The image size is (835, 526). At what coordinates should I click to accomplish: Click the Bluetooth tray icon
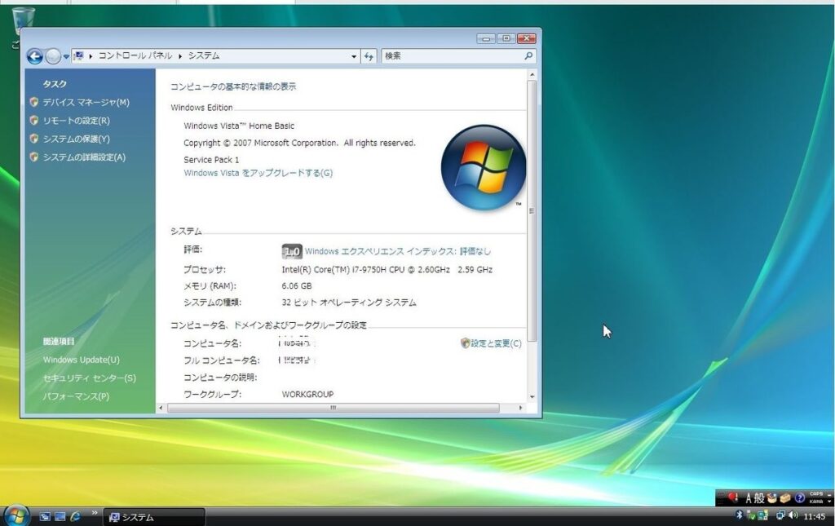coord(739,515)
